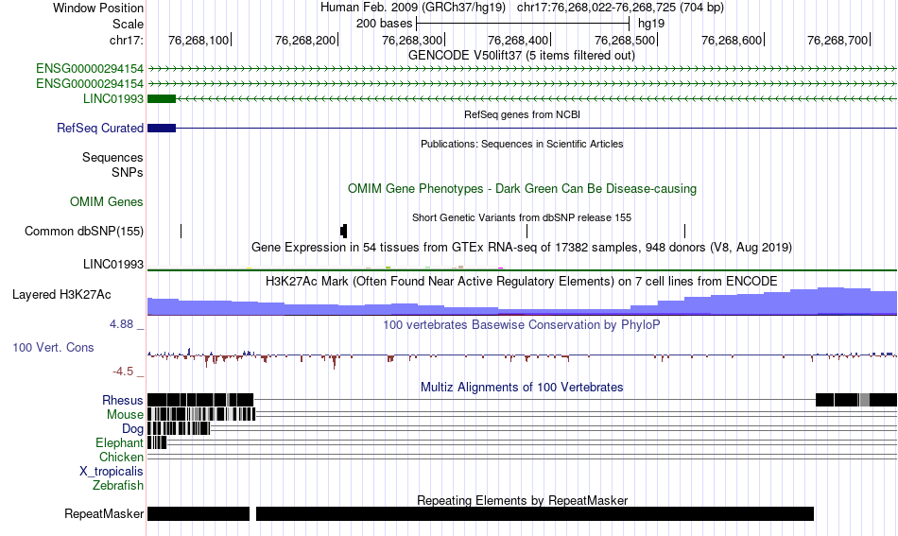
Task: Click the Sequences track label
Action: (112, 158)
